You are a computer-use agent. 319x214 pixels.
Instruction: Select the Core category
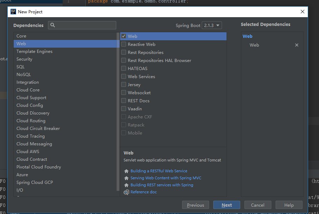pos(65,36)
